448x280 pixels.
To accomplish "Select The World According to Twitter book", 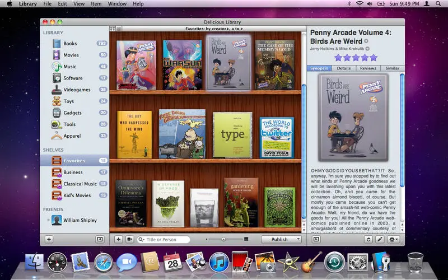I will click(277, 137).
